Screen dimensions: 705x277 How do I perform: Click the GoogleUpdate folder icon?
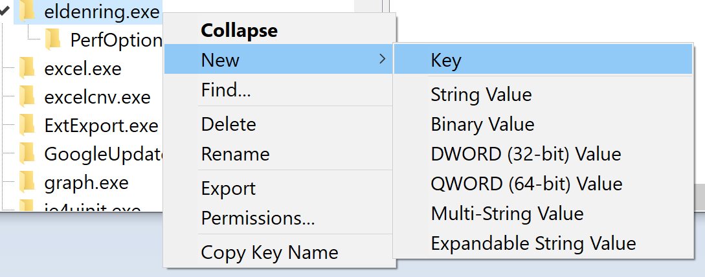pyautogui.click(x=26, y=154)
